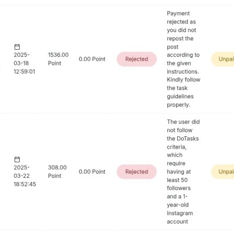Click "at least 50 followers" remark text
Image resolution: width=234 pixels, height=234 pixels.
179,180
